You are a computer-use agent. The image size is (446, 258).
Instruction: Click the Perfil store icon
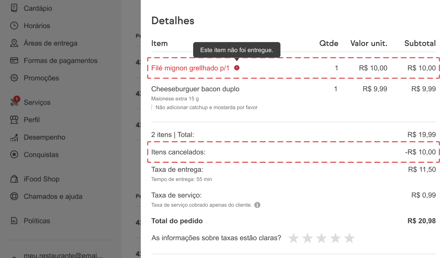click(14, 120)
